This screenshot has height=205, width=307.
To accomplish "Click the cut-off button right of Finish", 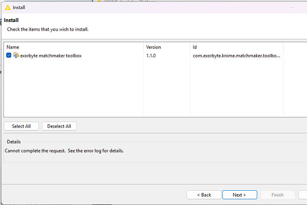I will (x=303, y=195).
